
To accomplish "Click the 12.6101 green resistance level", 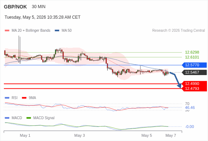I will pyautogui.click(x=192, y=57).
